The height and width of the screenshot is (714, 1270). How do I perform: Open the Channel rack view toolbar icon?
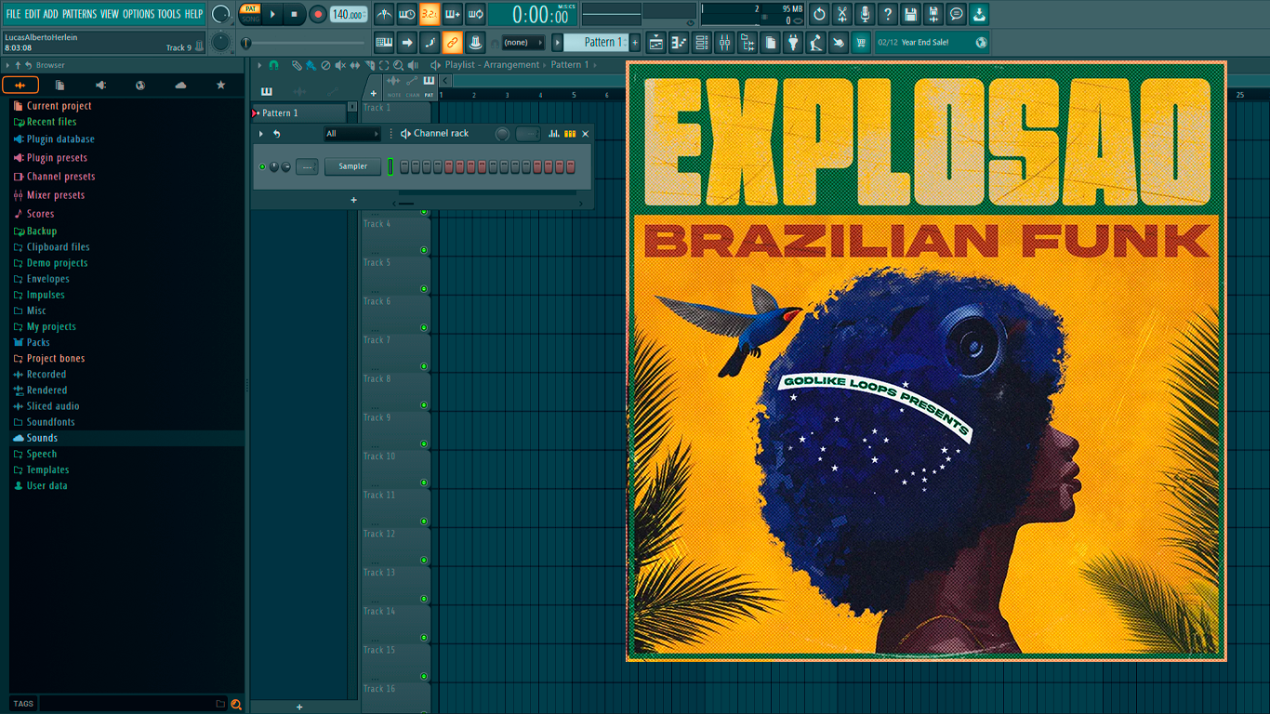[702, 42]
